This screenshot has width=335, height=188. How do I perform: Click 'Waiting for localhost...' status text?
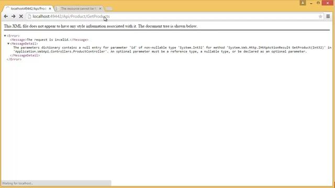17,183
